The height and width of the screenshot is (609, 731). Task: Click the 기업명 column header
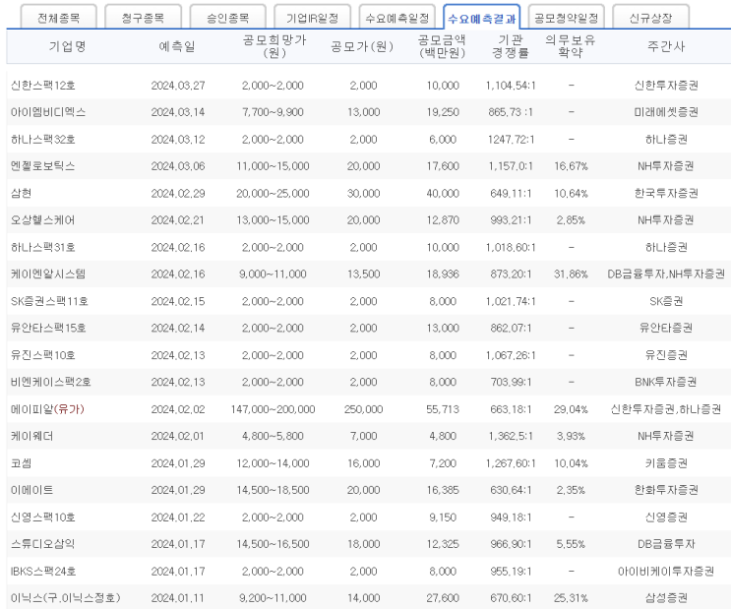[x=68, y=46]
